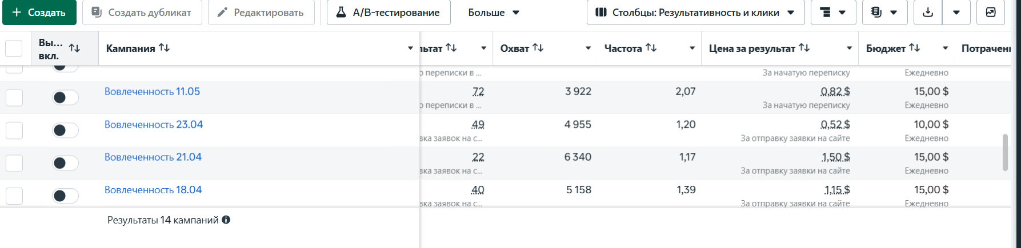This screenshot has width=1021, height=248.
Task: Click cost per result 1,15 $
Action: point(837,190)
